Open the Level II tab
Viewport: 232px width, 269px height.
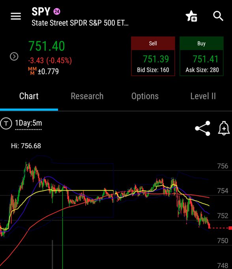203,96
